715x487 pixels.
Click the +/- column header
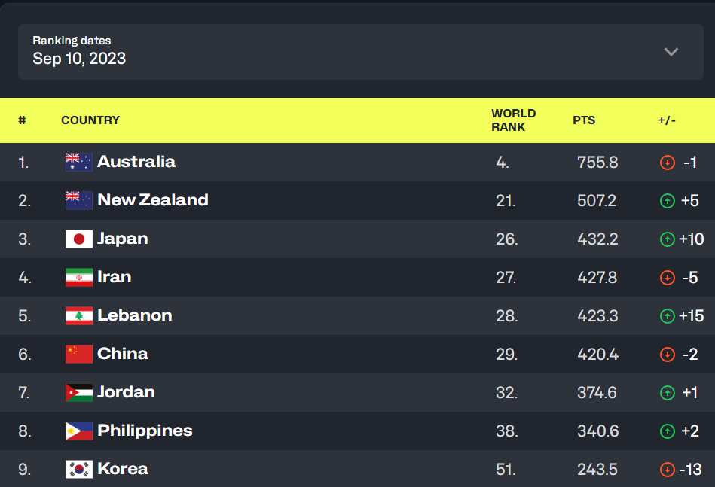tap(667, 120)
